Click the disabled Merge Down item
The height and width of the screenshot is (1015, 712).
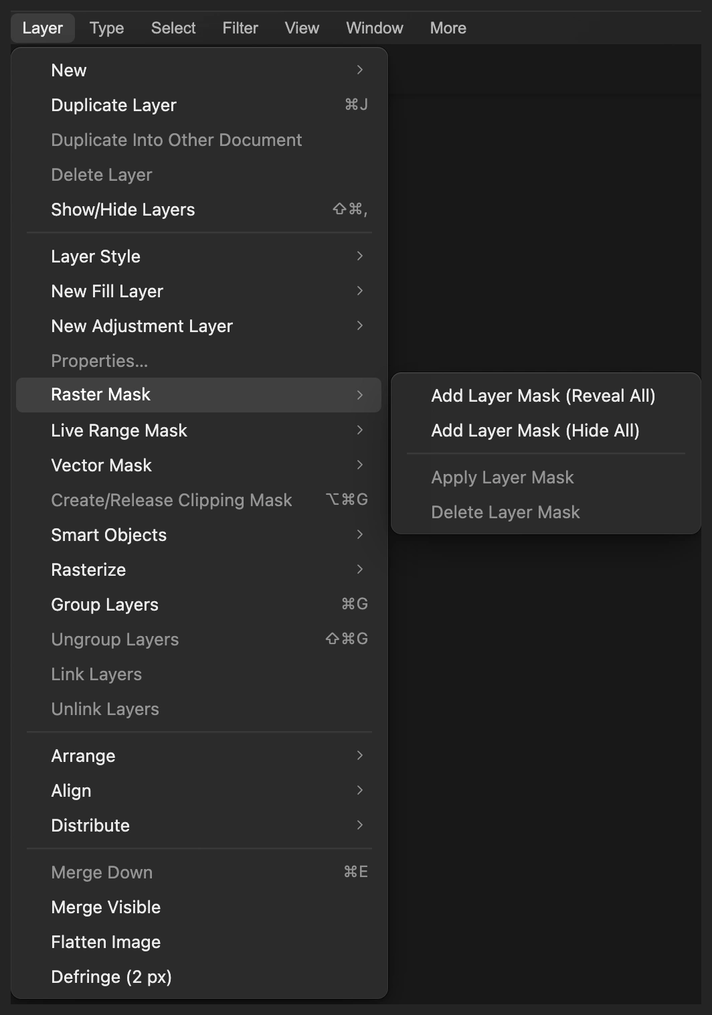tap(199, 872)
